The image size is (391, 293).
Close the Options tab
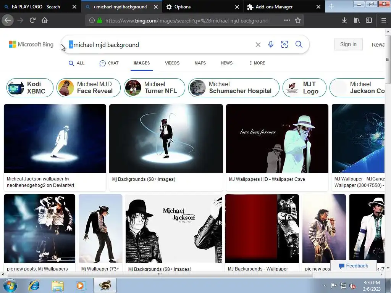click(x=237, y=7)
